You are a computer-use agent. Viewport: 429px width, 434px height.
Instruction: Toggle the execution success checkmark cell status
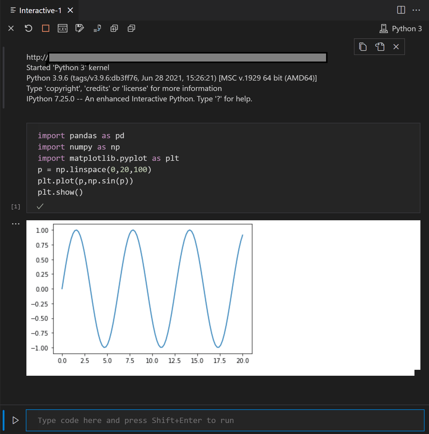[40, 206]
